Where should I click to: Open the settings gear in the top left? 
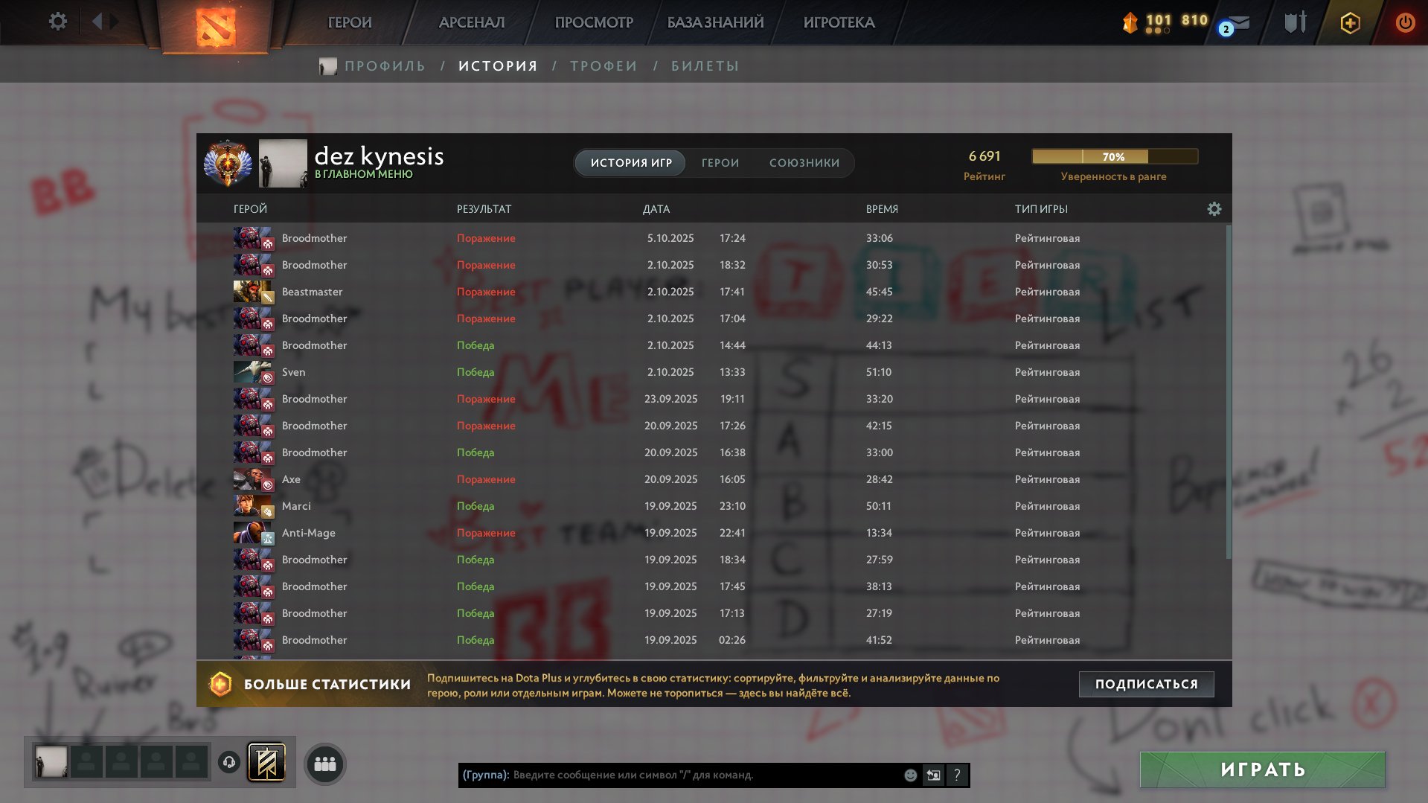coord(57,21)
